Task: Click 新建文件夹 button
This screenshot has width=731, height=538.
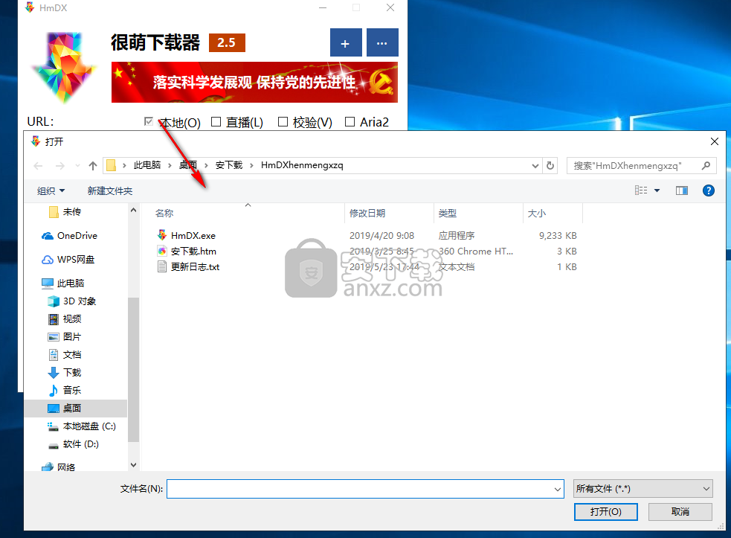Action: 110,190
